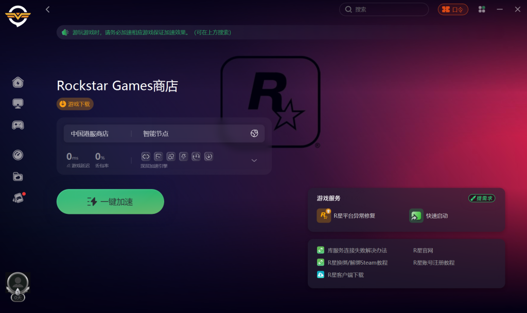Read the green notice about searching games

152,32
